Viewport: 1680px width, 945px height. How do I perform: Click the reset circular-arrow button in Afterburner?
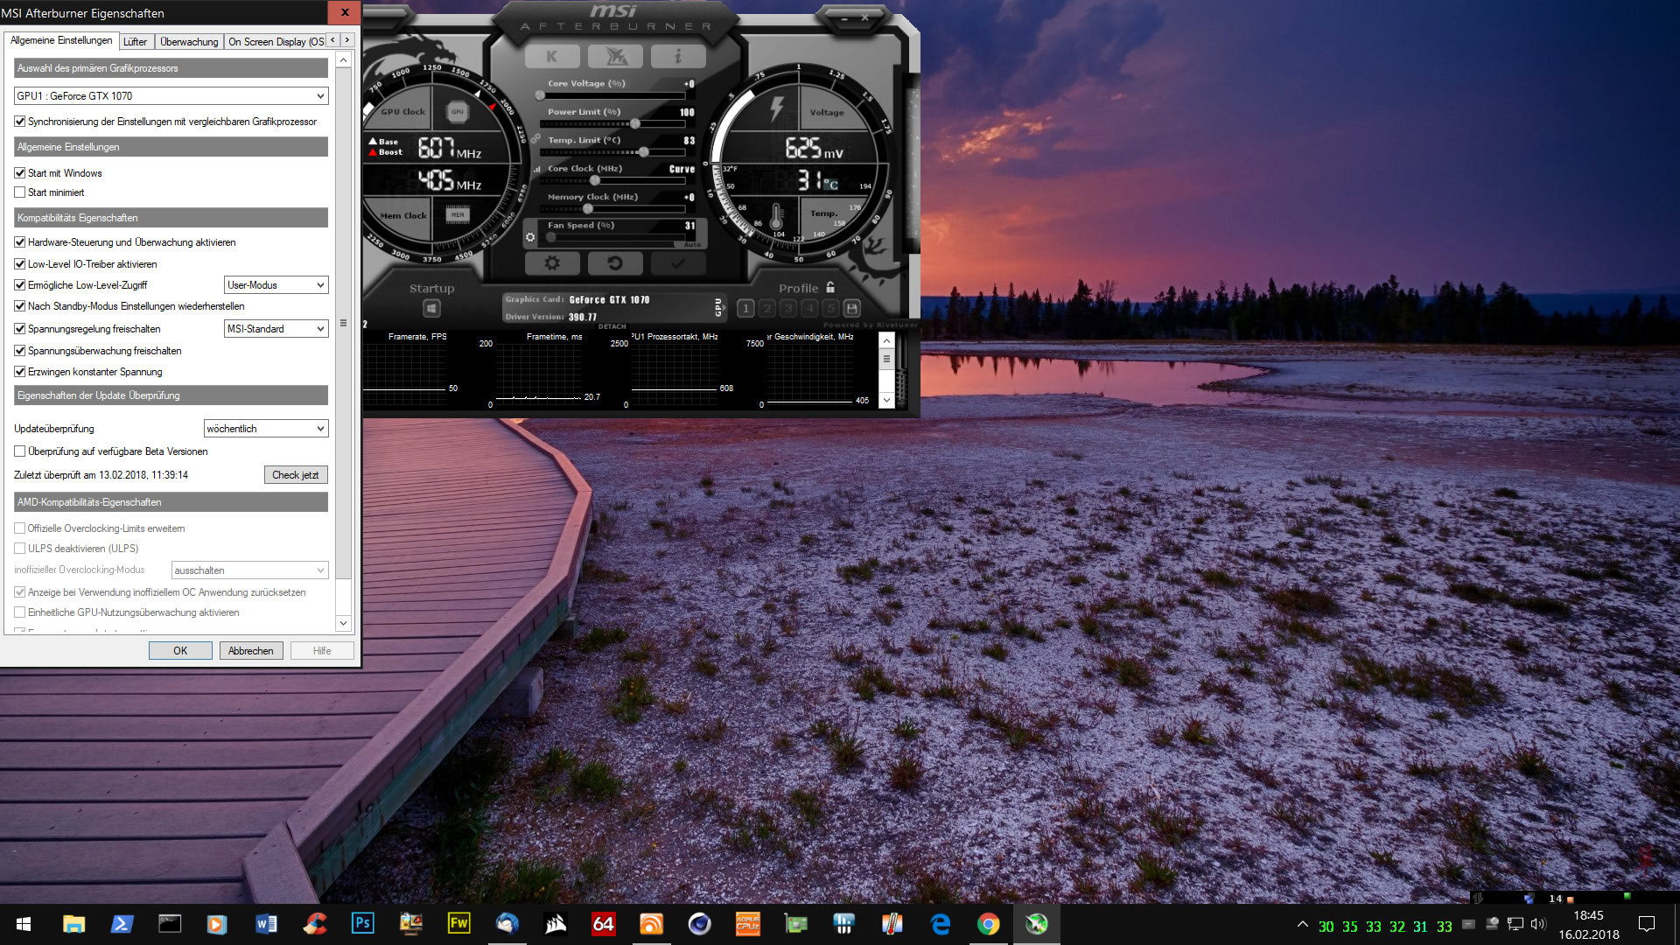(x=614, y=262)
